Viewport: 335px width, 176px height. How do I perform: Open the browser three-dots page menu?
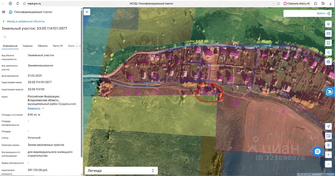tap(273, 3)
